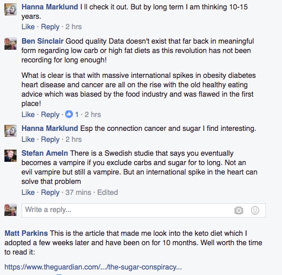Click the thumbs-up reaction icon on Ben's comment

pos(69,114)
